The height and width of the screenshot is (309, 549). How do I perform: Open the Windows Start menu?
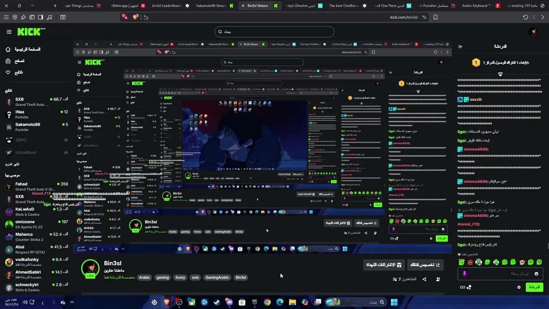click(x=394, y=302)
